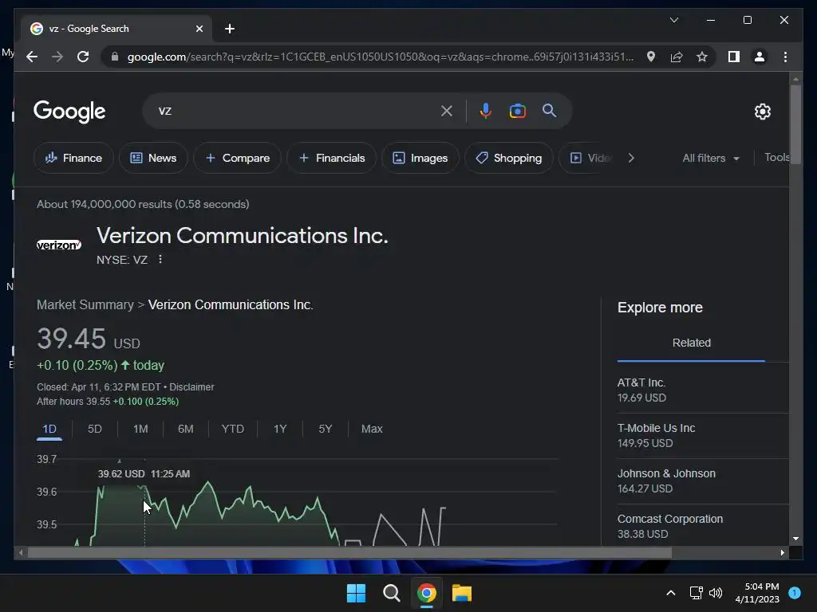
Task: Click the horizontal scrollbar thumb
Action: [349, 553]
